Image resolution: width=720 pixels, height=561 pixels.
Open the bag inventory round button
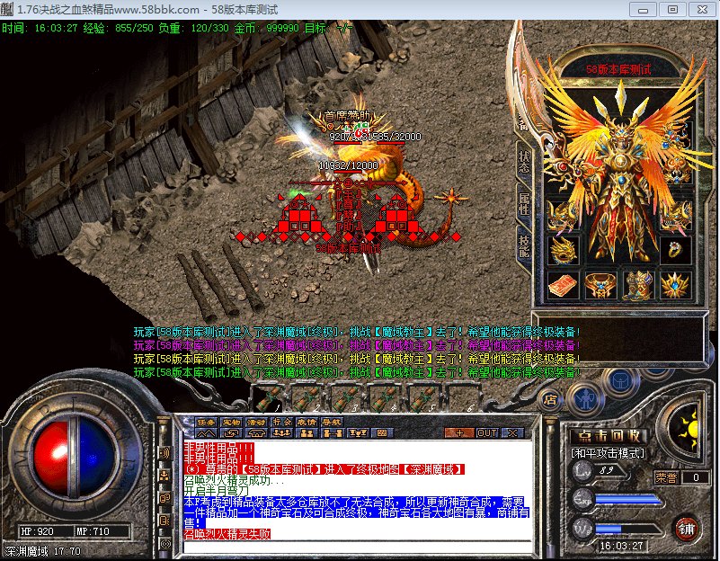(x=621, y=381)
